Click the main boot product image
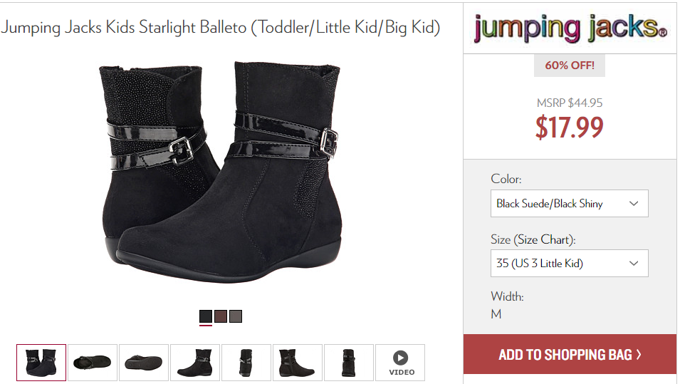Viewport: 680px width, 384px height. [221, 172]
